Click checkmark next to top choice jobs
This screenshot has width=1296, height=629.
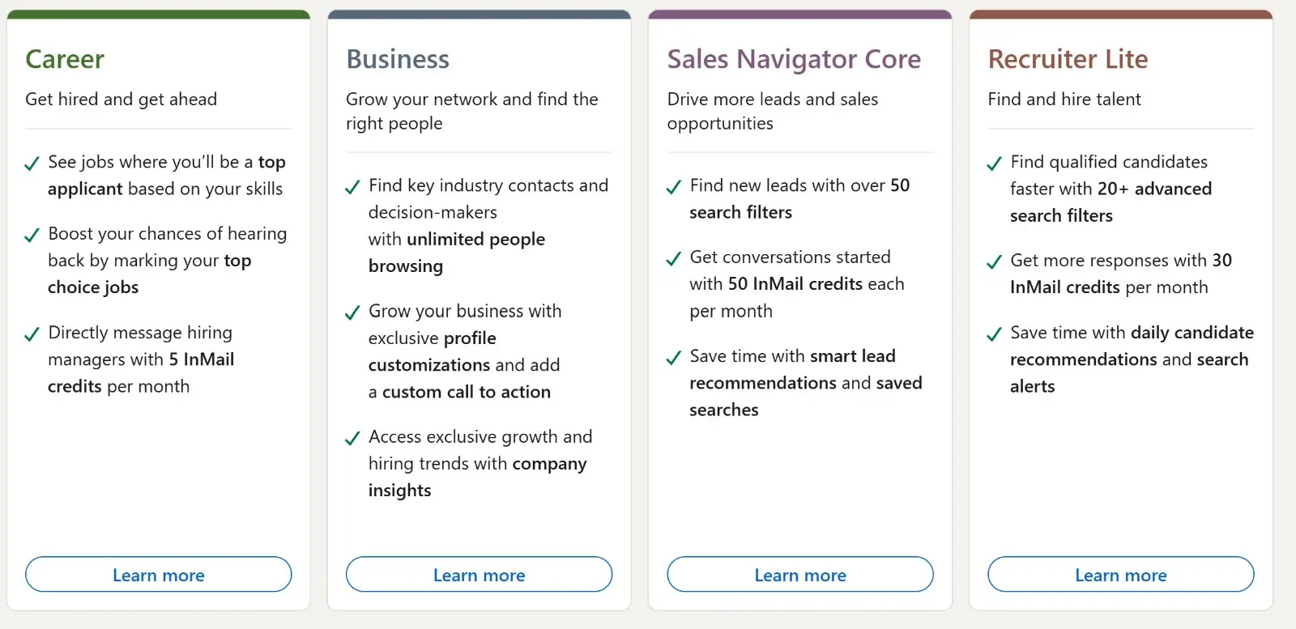pyautogui.click(x=32, y=236)
